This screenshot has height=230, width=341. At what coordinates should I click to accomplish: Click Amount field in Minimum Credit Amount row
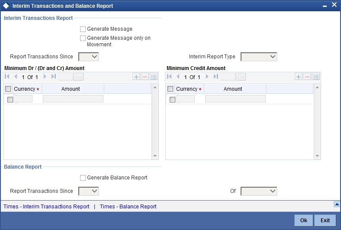(x=235, y=99)
